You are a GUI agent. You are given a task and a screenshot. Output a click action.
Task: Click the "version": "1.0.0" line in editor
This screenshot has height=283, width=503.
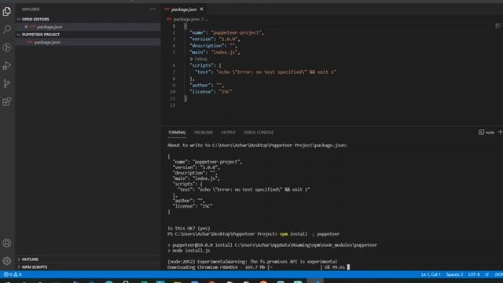pyautogui.click(x=215, y=39)
